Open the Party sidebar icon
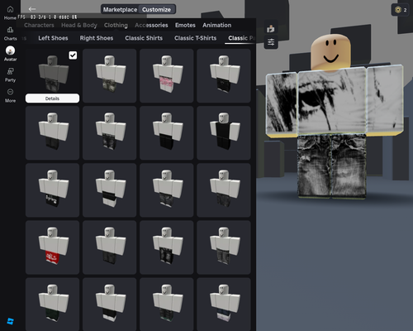Viewport: 413px width, 331px height. click(10, 74)
